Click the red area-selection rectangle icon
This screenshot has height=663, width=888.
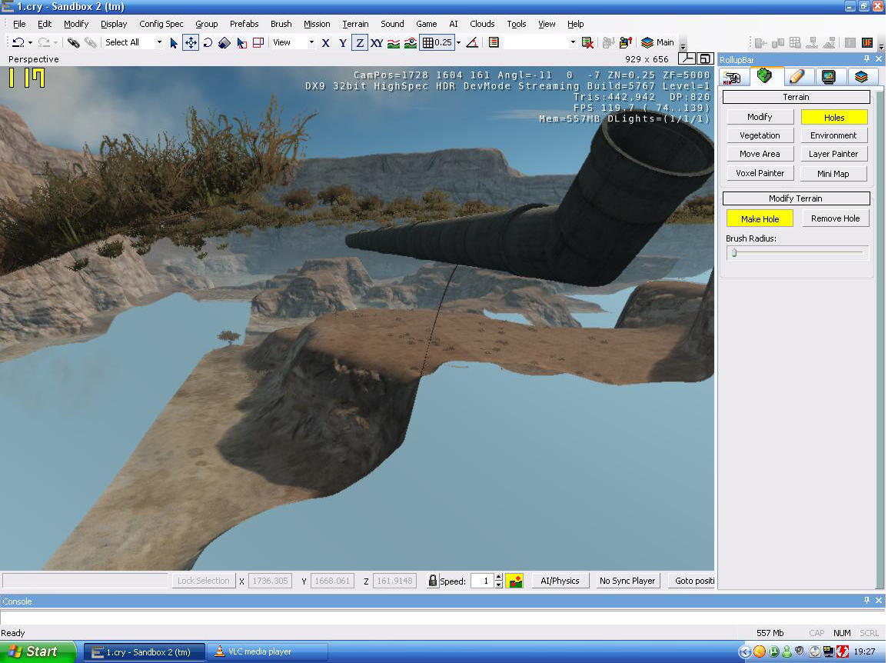258,42
